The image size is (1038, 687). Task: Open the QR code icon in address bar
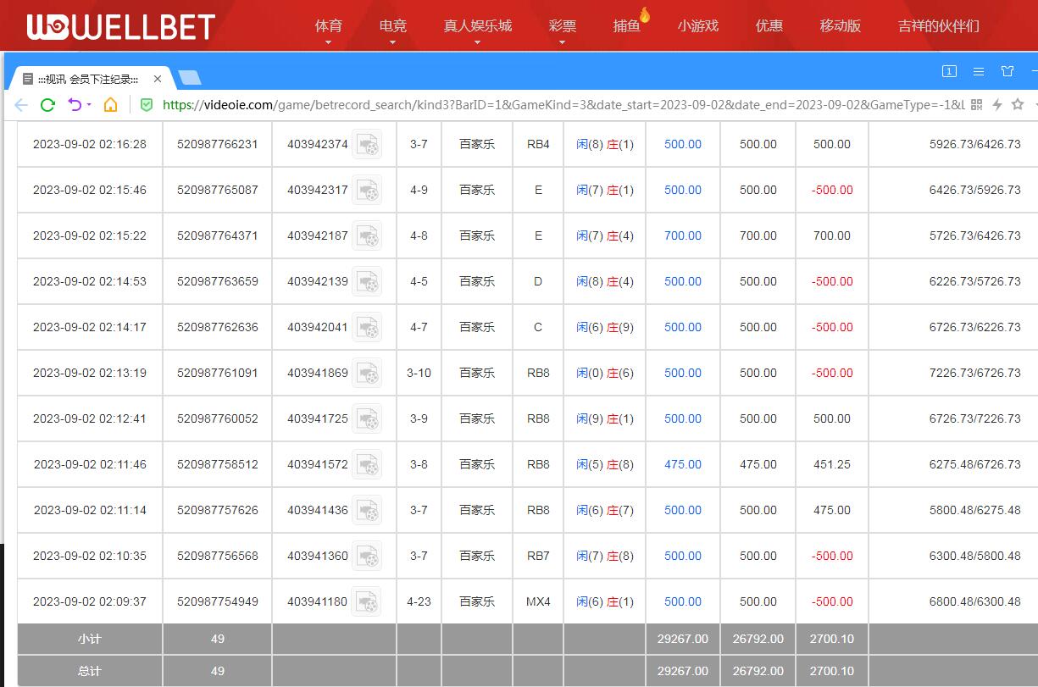tap(976, 105)
